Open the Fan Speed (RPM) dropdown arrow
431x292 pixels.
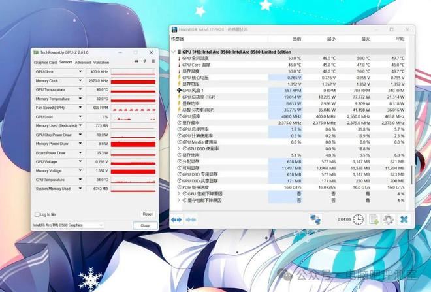tap(80, 108)
